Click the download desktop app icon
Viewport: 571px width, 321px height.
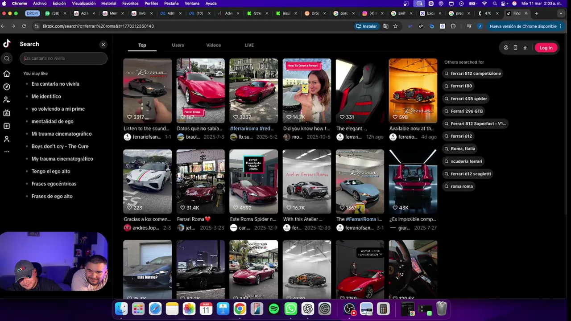point(525,48)
